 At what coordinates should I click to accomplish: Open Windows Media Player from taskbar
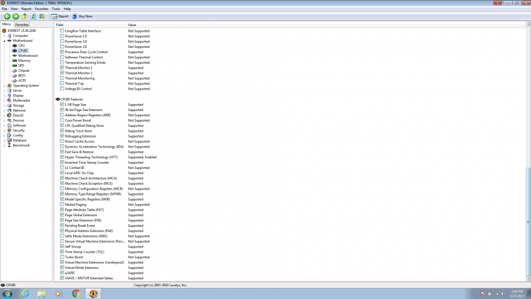tap(58, 294)
